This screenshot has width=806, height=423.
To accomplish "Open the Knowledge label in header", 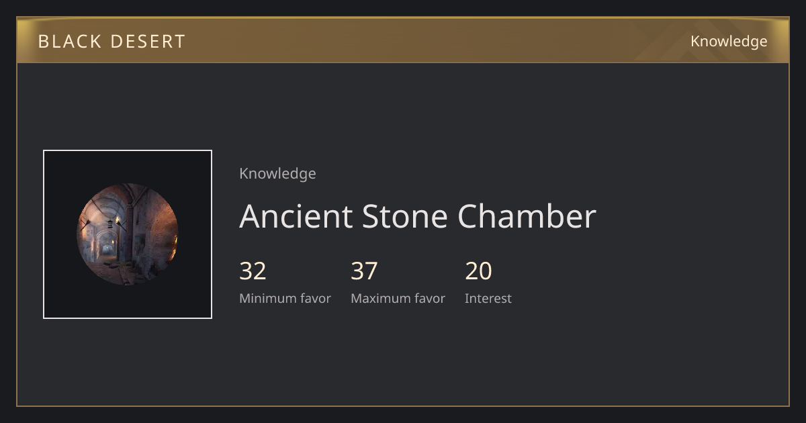I will [729, 42].
